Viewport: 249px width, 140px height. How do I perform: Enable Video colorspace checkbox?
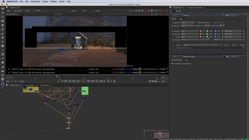[x=196, y=23]
